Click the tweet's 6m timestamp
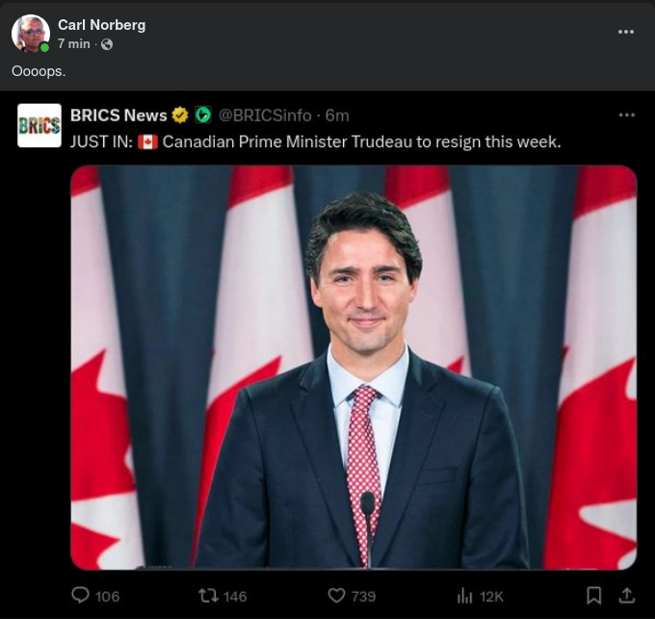 337,116
